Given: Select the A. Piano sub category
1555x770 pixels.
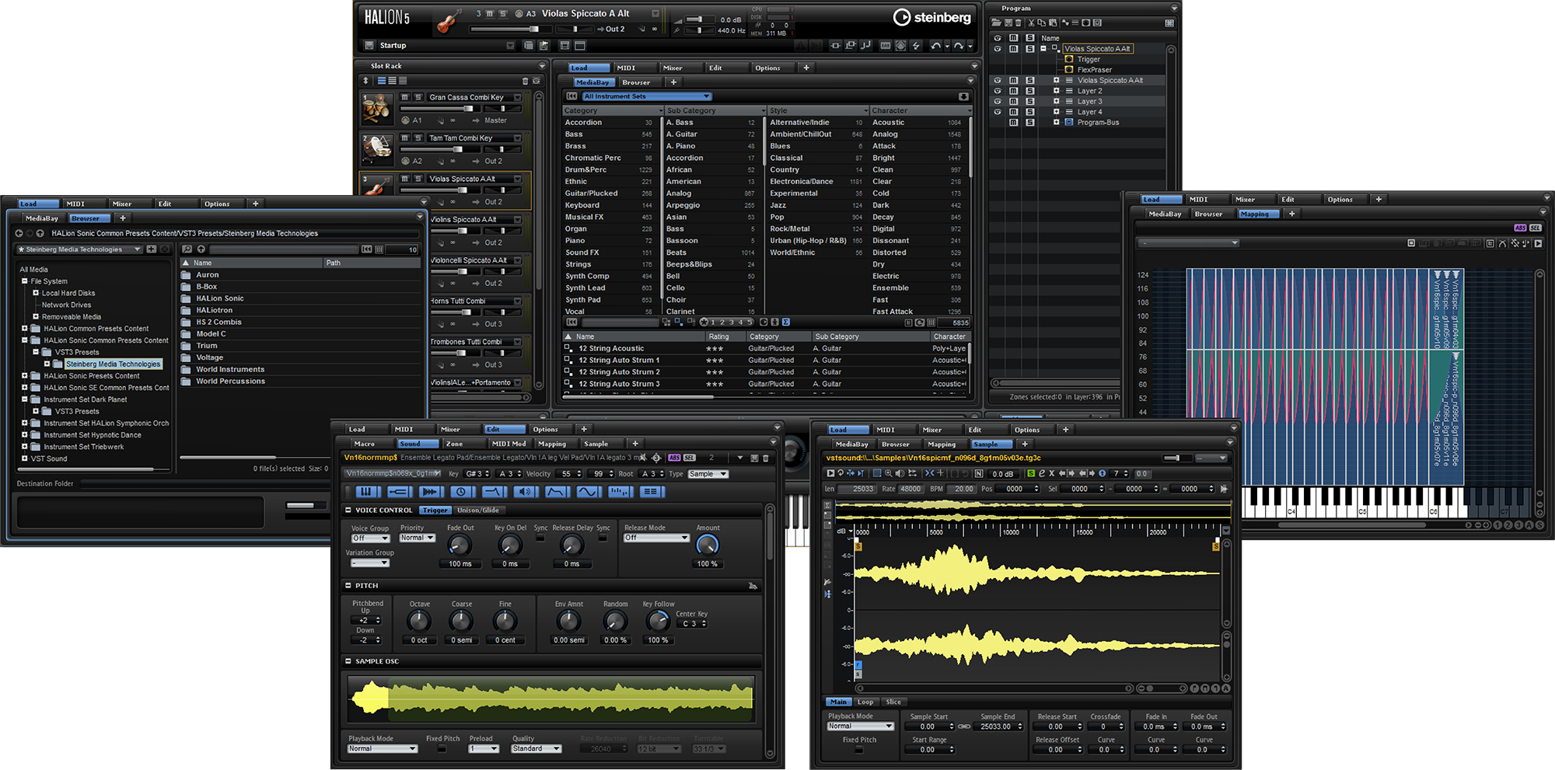Looking at the screenshot, I should (681, 146).
